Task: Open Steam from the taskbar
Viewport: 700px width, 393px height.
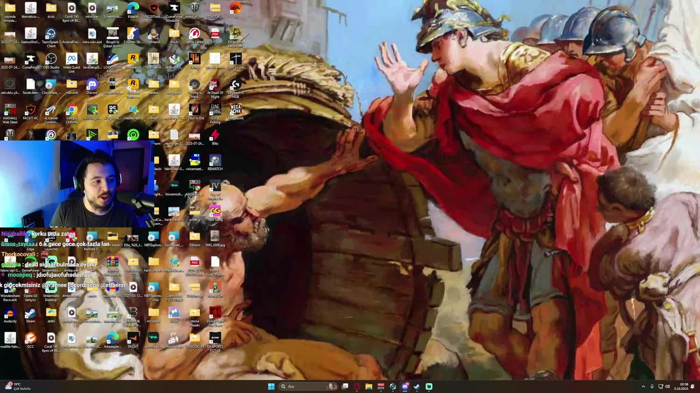Action: 417,386
